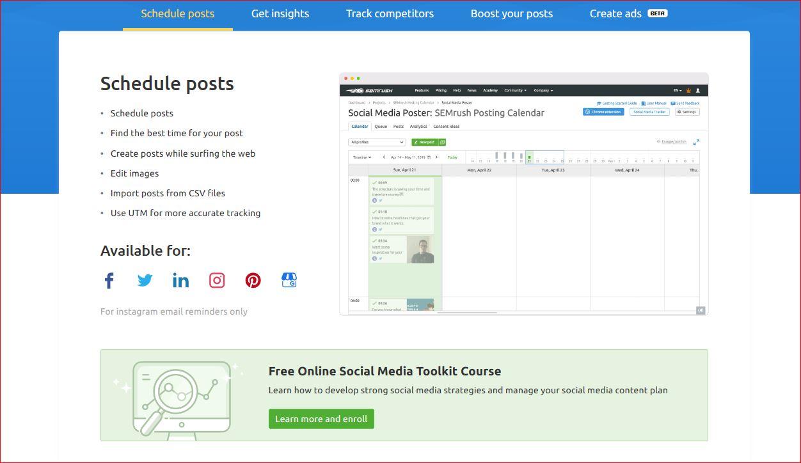Select the 00:09 scheduled post card in the preview
The height and width of the screenshot is (463, 801).
(x=402, y=191)
